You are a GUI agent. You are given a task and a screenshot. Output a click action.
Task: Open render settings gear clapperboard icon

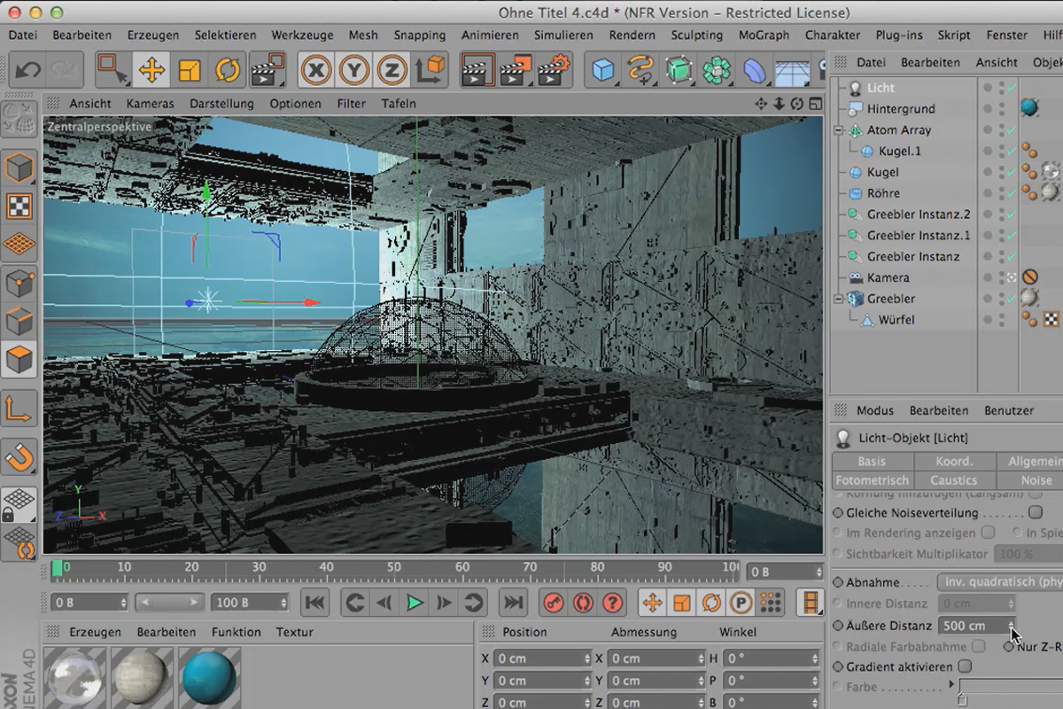point(554,70)
